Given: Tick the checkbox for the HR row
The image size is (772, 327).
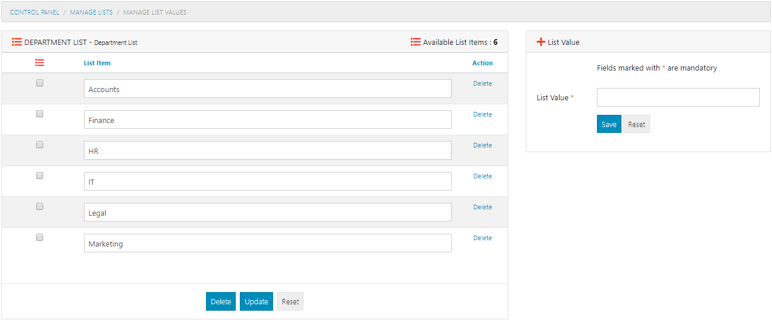Looking at the screenshot, I should click(x=40, y=145).
